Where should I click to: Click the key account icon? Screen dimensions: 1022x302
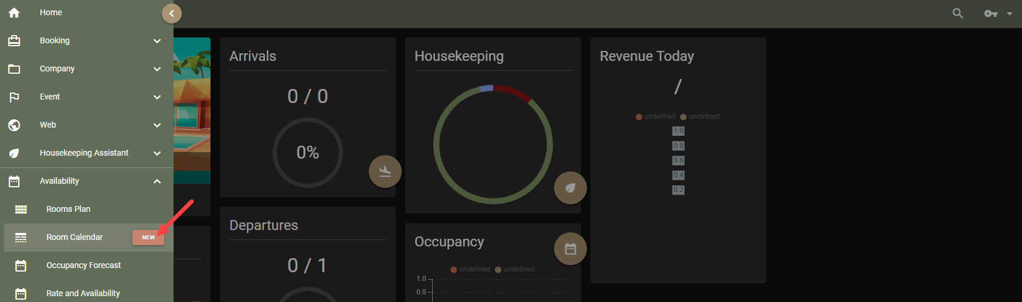click(x=991, y=13)
